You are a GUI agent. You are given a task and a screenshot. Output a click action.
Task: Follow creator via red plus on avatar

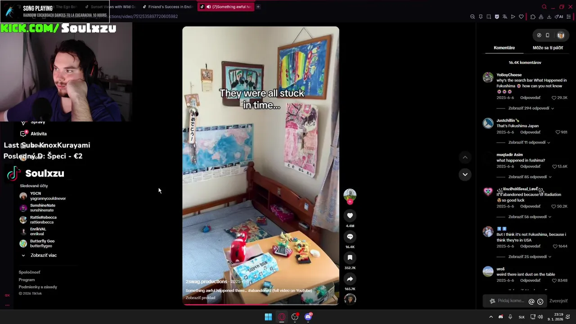(350, 202)
